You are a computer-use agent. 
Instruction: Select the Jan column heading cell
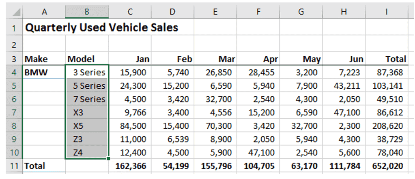point(130,59)
